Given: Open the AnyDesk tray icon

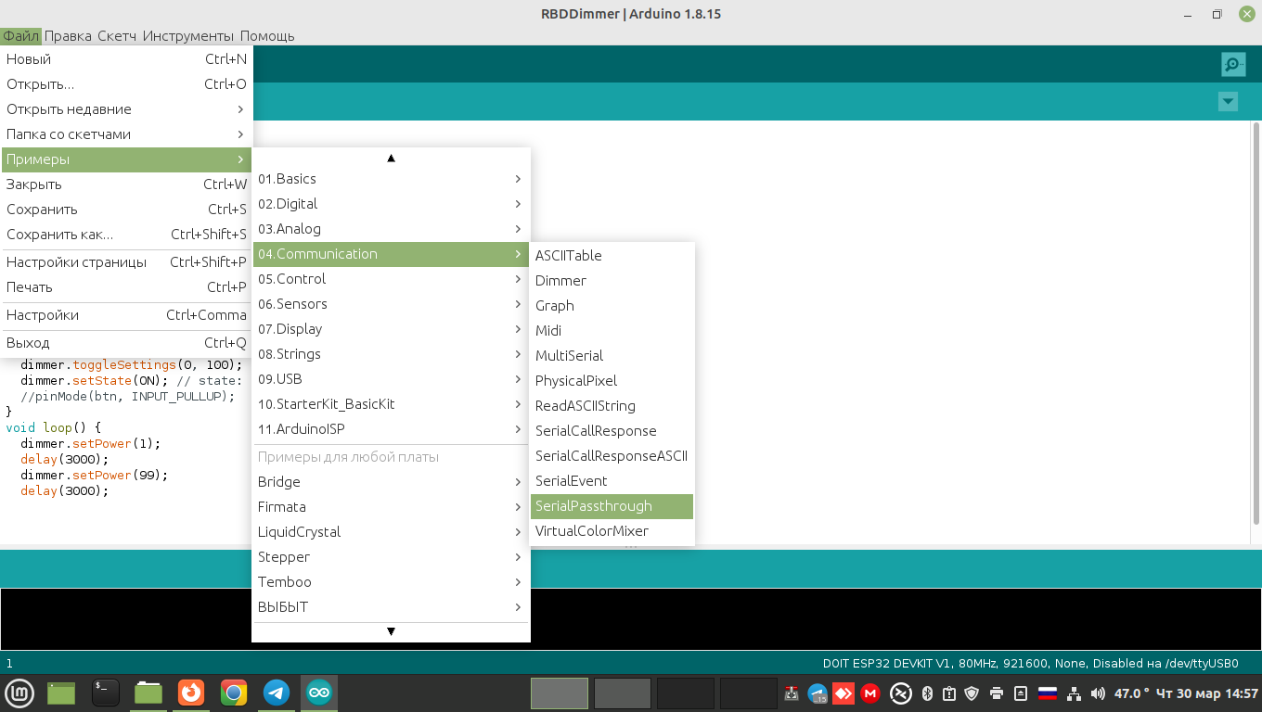Looking at the screenshot, I should [x=843, y=693].
